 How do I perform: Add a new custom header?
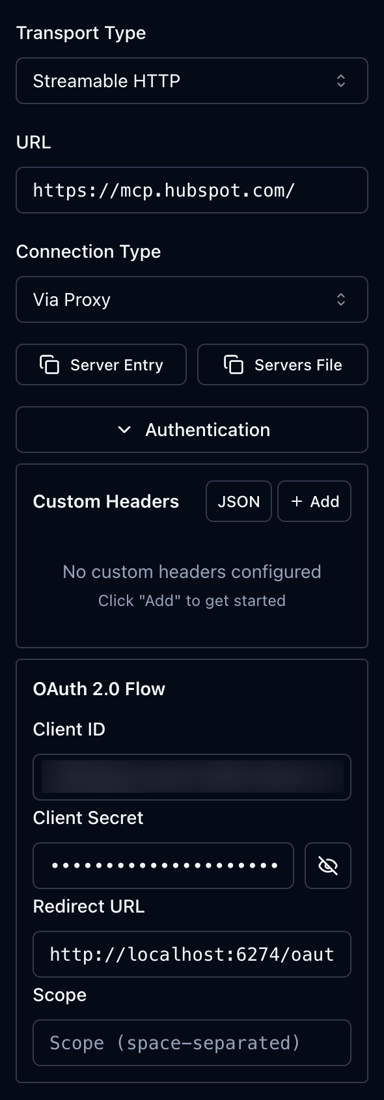click(x=314, y=501)
